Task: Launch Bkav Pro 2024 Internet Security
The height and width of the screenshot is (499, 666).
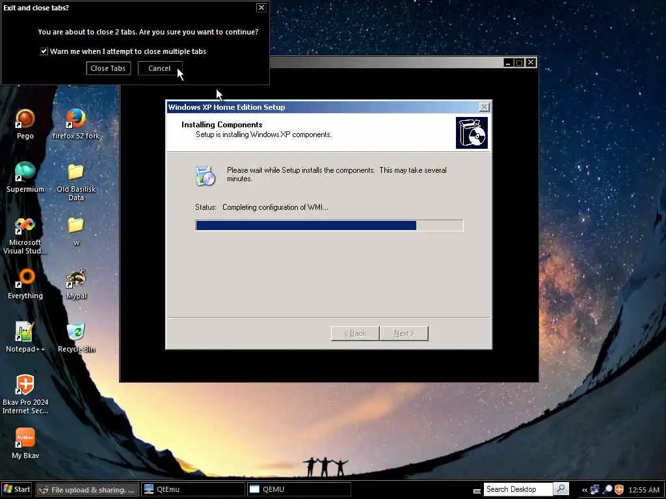Action: point(25,394)
